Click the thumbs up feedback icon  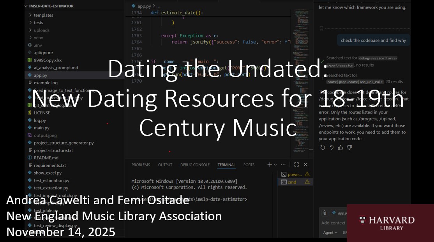340,148
